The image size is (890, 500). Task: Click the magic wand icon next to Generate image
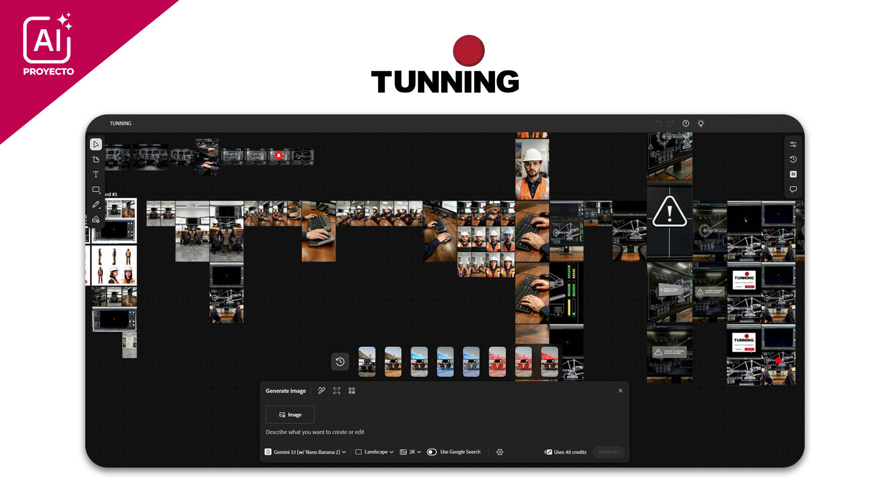point(322,391)
